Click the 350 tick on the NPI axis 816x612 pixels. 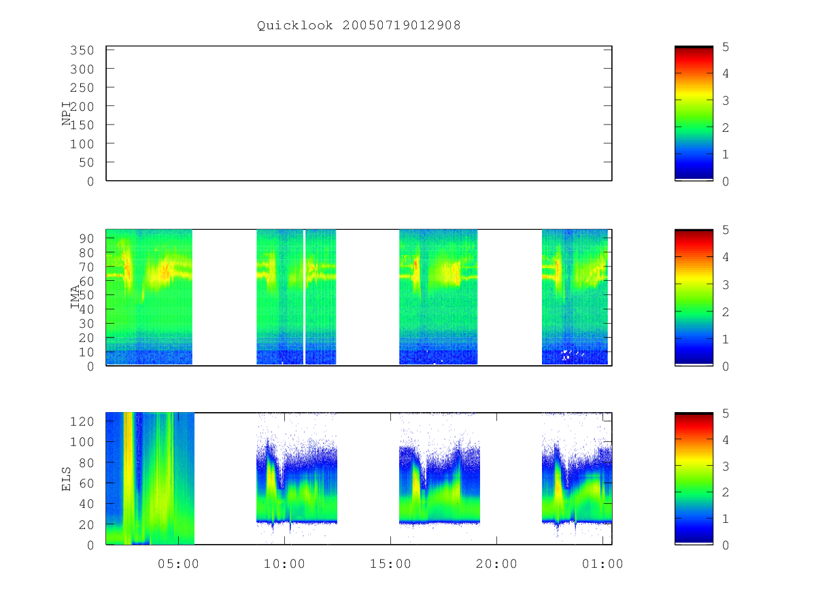point(83,50)
